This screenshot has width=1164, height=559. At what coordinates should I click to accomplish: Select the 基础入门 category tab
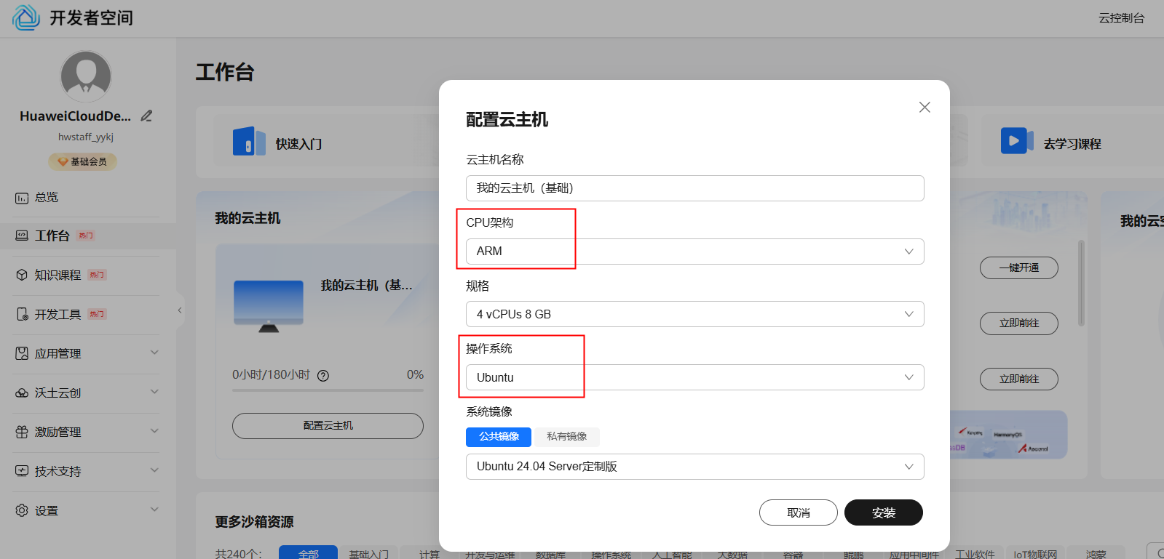[x=368, y=554]
